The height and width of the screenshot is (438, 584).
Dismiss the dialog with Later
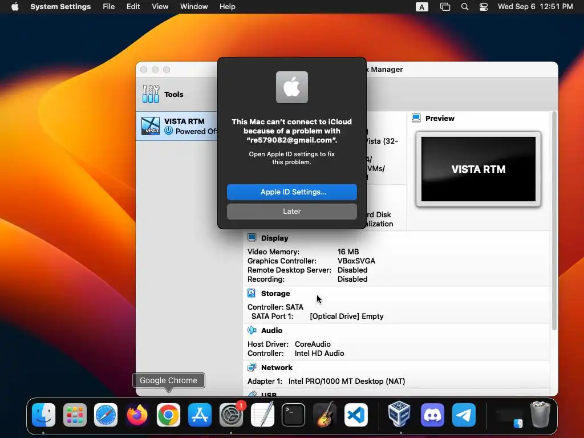(291, 211)
